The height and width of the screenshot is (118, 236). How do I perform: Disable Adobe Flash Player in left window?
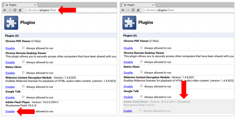tap(10, 112)
